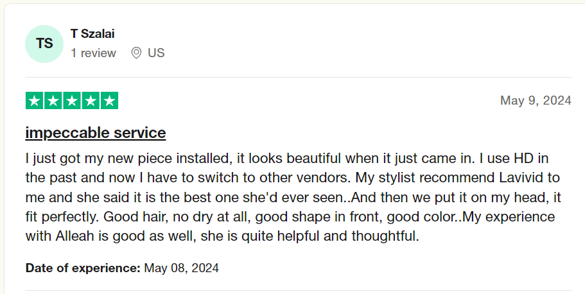
Task: Click the 'US' country label
Action: click(156, 53)
